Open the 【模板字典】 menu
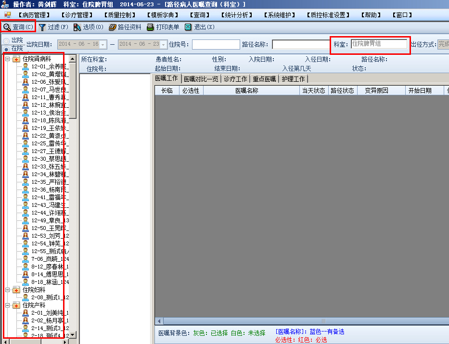This screenshot has height=344, width=449. 163,15
